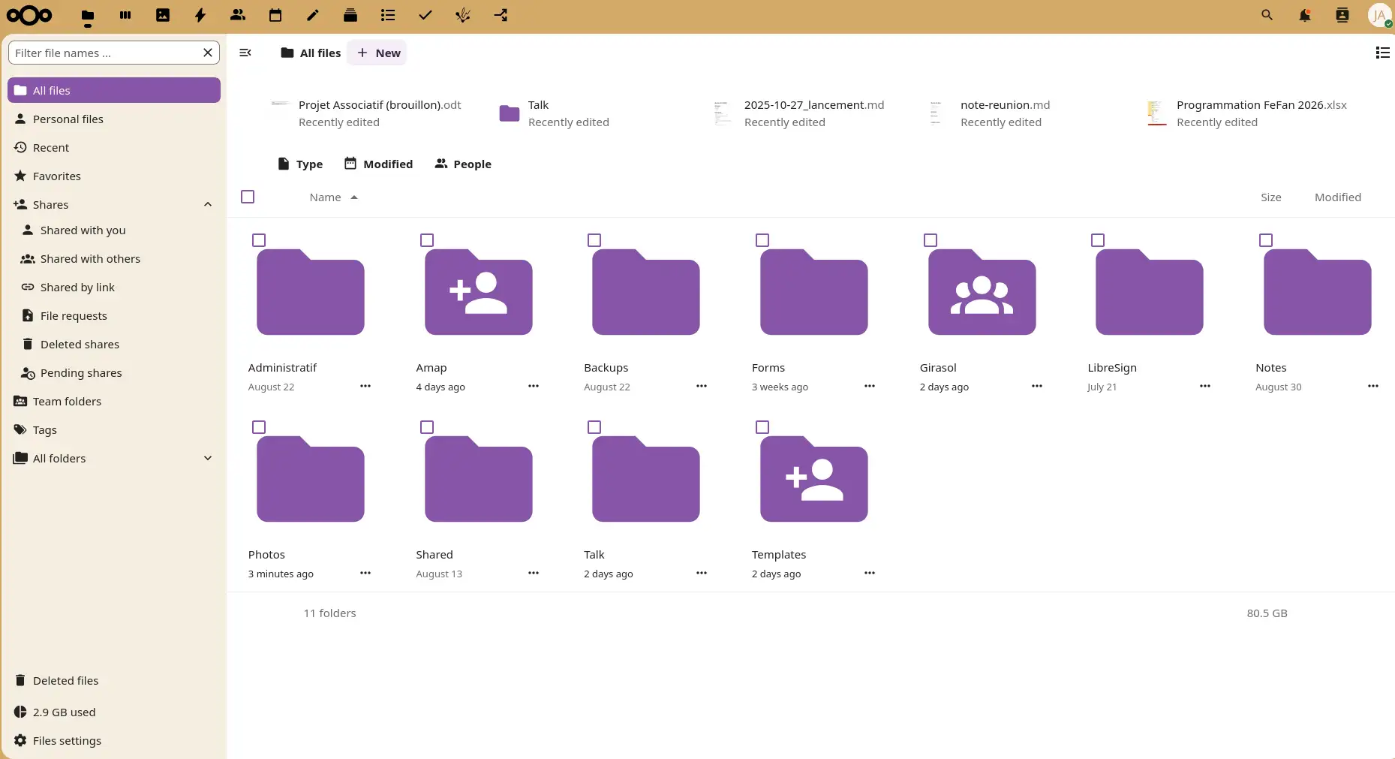Open Shared with others view
Image resolution: width=1395 pixels, height=759 pixels.
90,259
